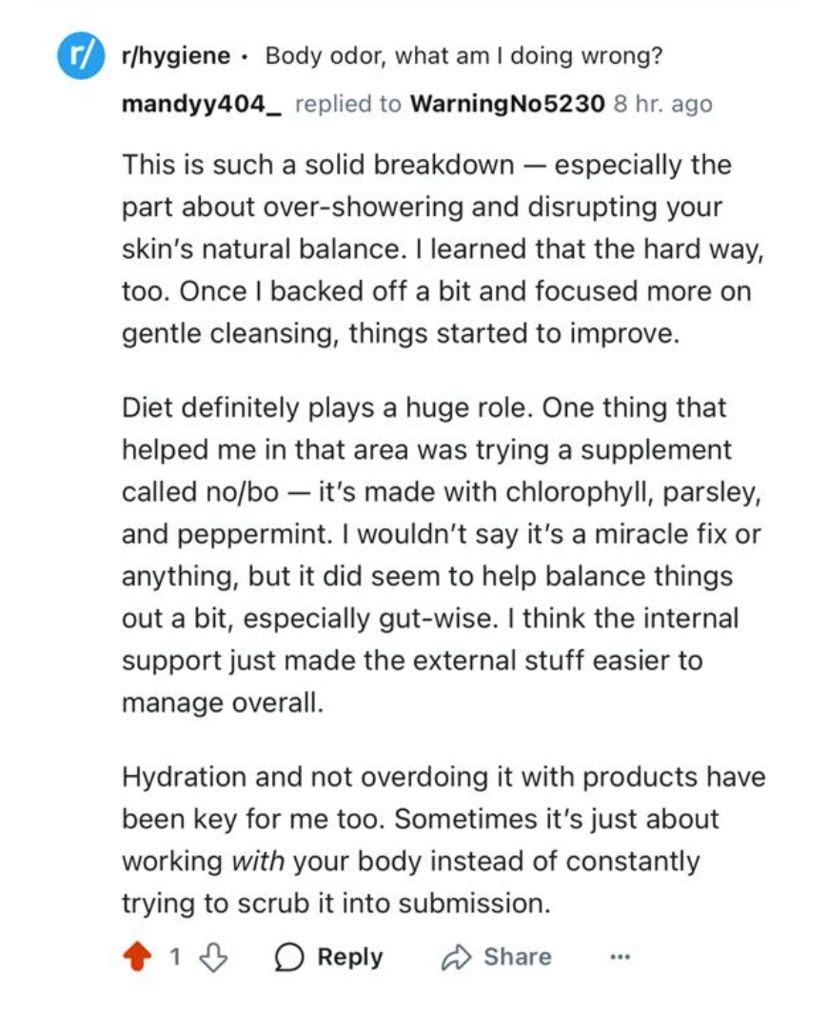Click the 8 hr. ago timestamp
Viewport: 828px width, 1013px height.
click(x=662, y=103)
